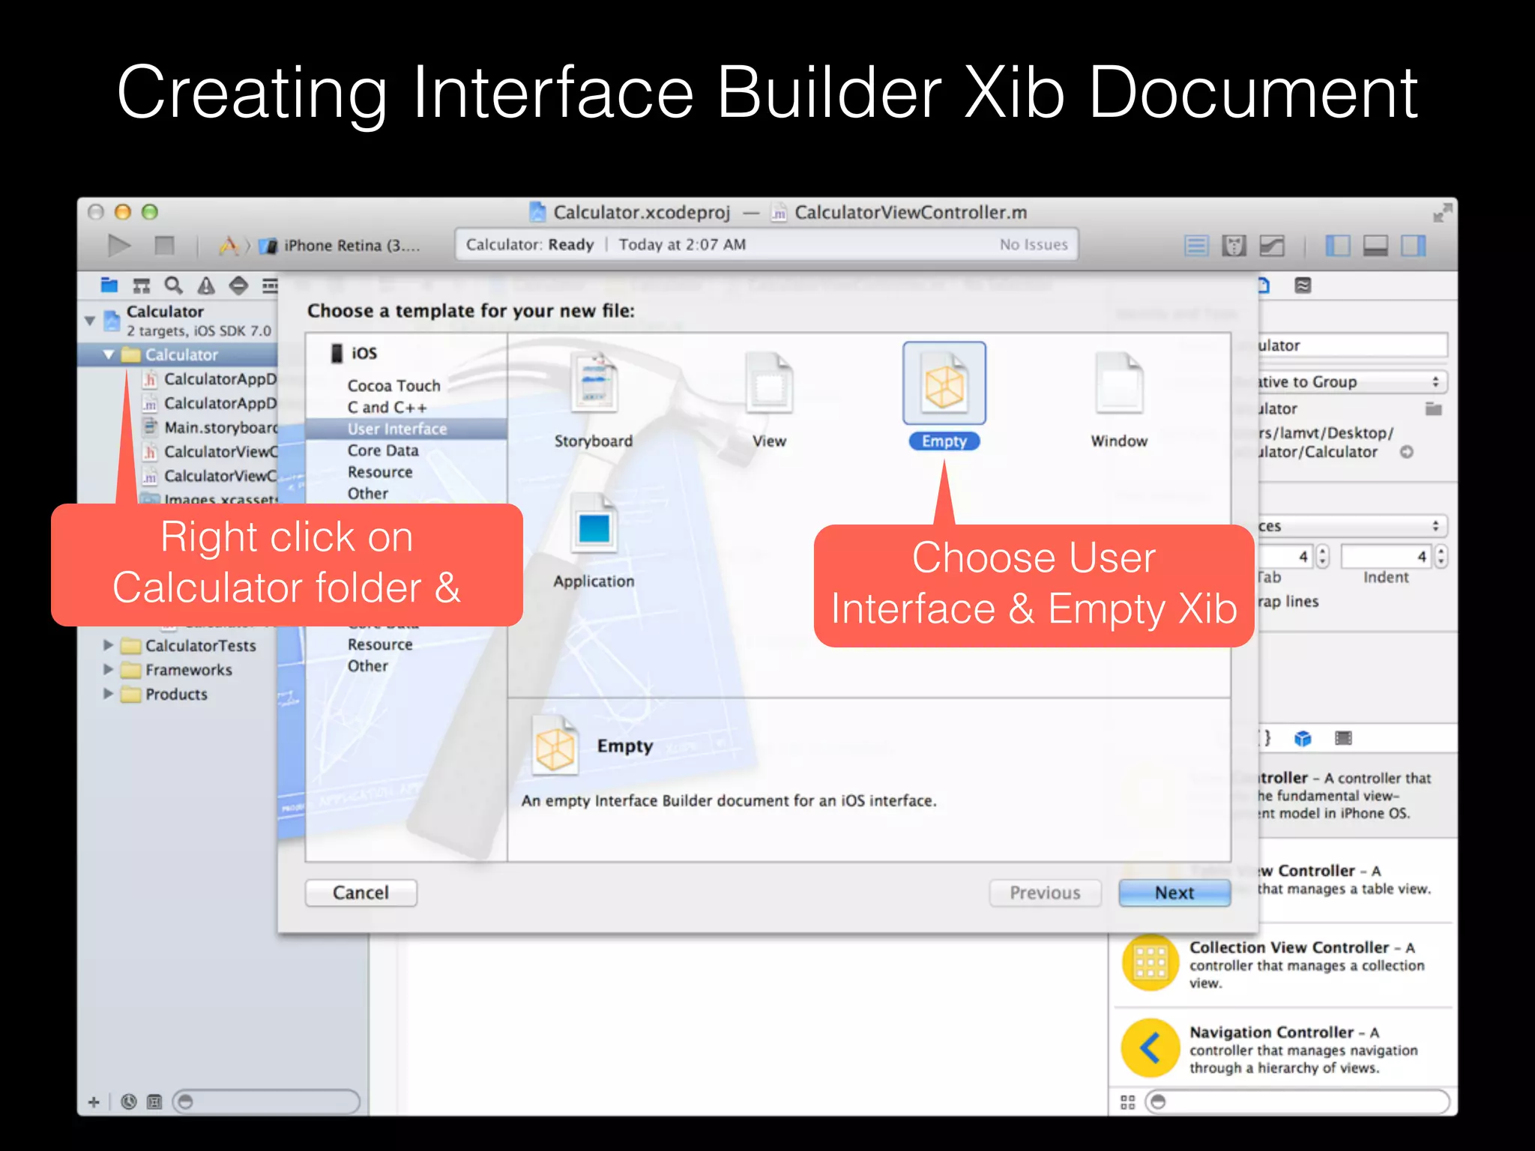1535x1151 pixels.
Task: Click the Indent width stepper
Action: point(1441,556)
